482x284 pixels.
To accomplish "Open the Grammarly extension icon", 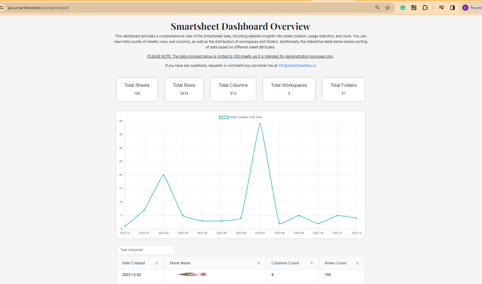I will [x=403, y=8].
